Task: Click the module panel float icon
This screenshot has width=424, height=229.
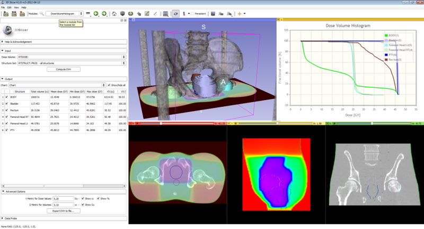Action: (x=122, y=20)
